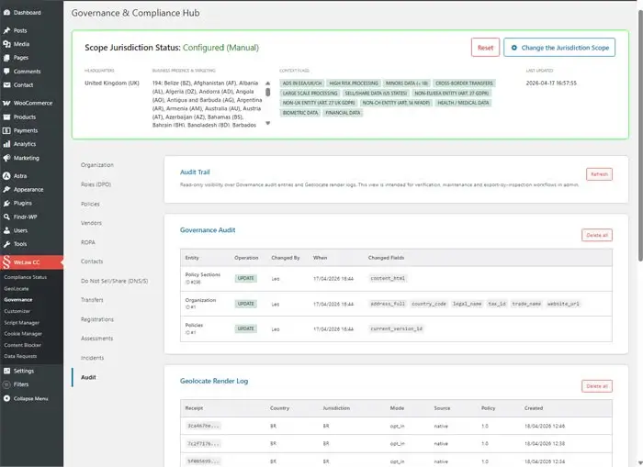Open Script Manager submenu item
The image size is (643, 467).
22,323
